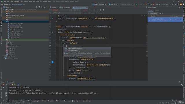Refresh device list icon beside Create device
Screen dimensions: 185x104
coord(160,13)
